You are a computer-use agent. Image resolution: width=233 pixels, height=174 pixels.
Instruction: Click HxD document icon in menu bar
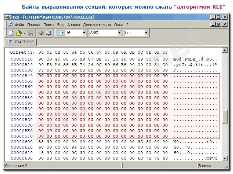pyautogui.click(x=10, y=25)
